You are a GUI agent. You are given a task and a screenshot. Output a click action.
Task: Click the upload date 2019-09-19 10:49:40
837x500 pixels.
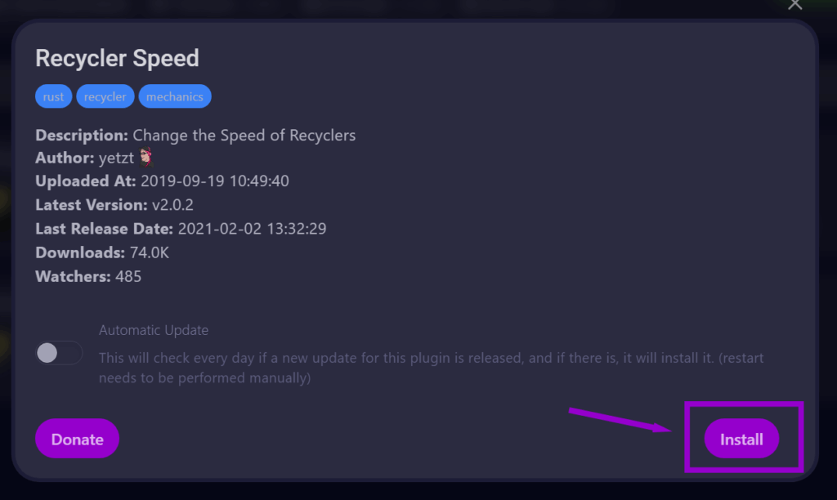click(x=214, y=181)
